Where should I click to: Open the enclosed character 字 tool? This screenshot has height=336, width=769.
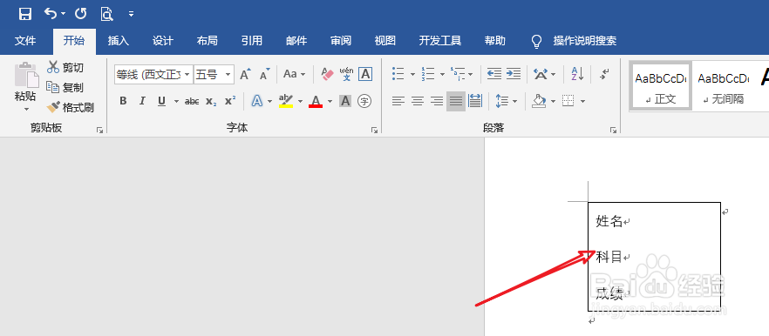364,101
